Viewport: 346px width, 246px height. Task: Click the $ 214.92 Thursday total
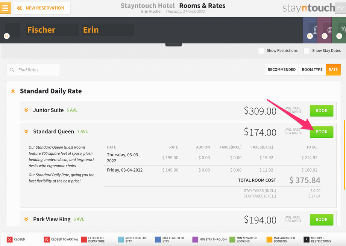[310, 158]
